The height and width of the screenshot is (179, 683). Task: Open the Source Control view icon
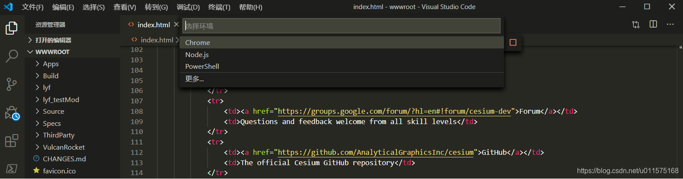[12, 84]
